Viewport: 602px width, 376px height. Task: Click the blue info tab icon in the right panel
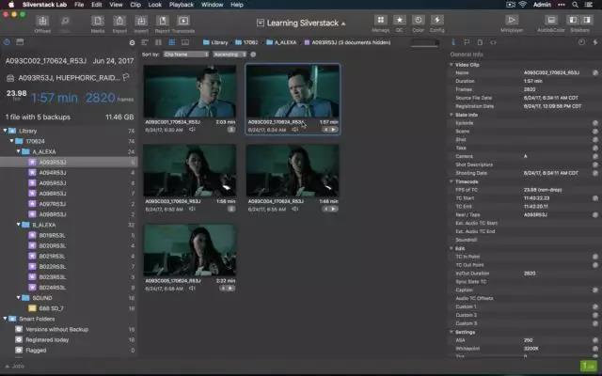pos(453,42)
